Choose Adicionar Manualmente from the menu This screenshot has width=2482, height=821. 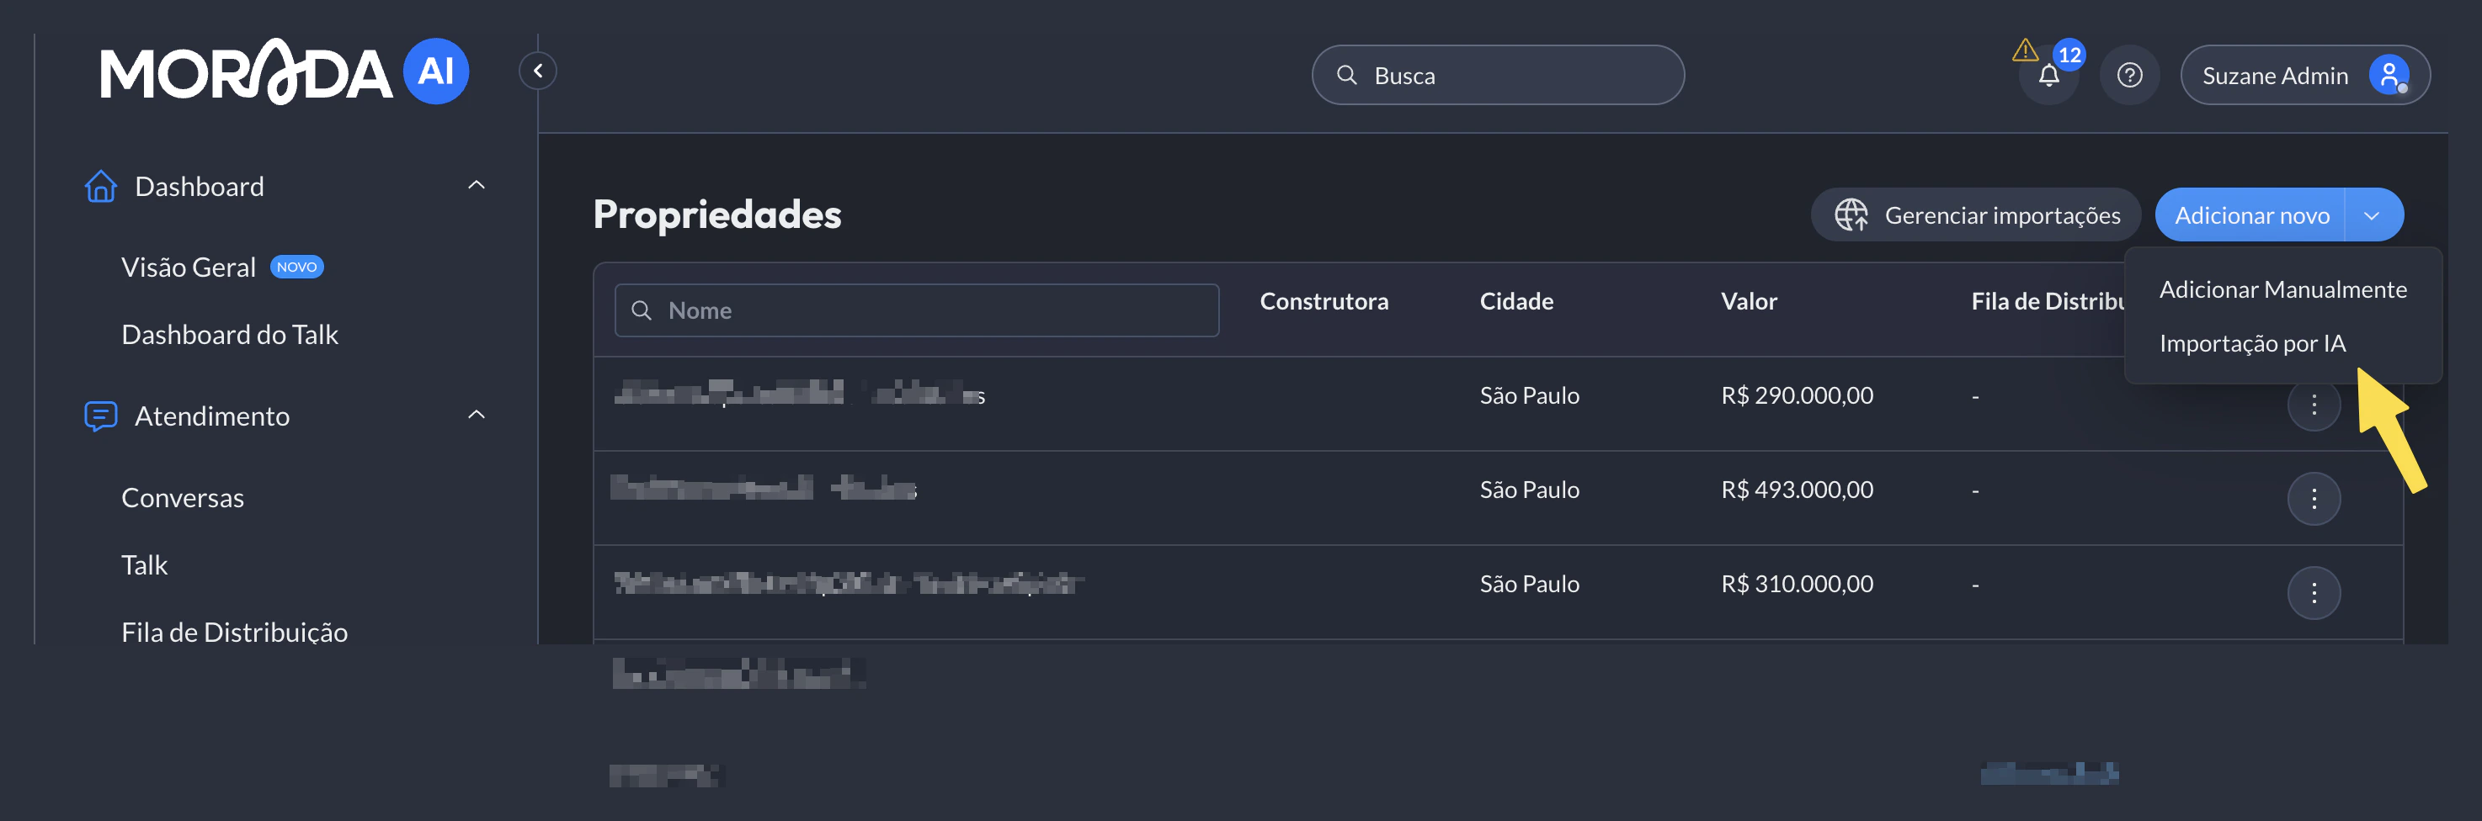click(2282, 289)
